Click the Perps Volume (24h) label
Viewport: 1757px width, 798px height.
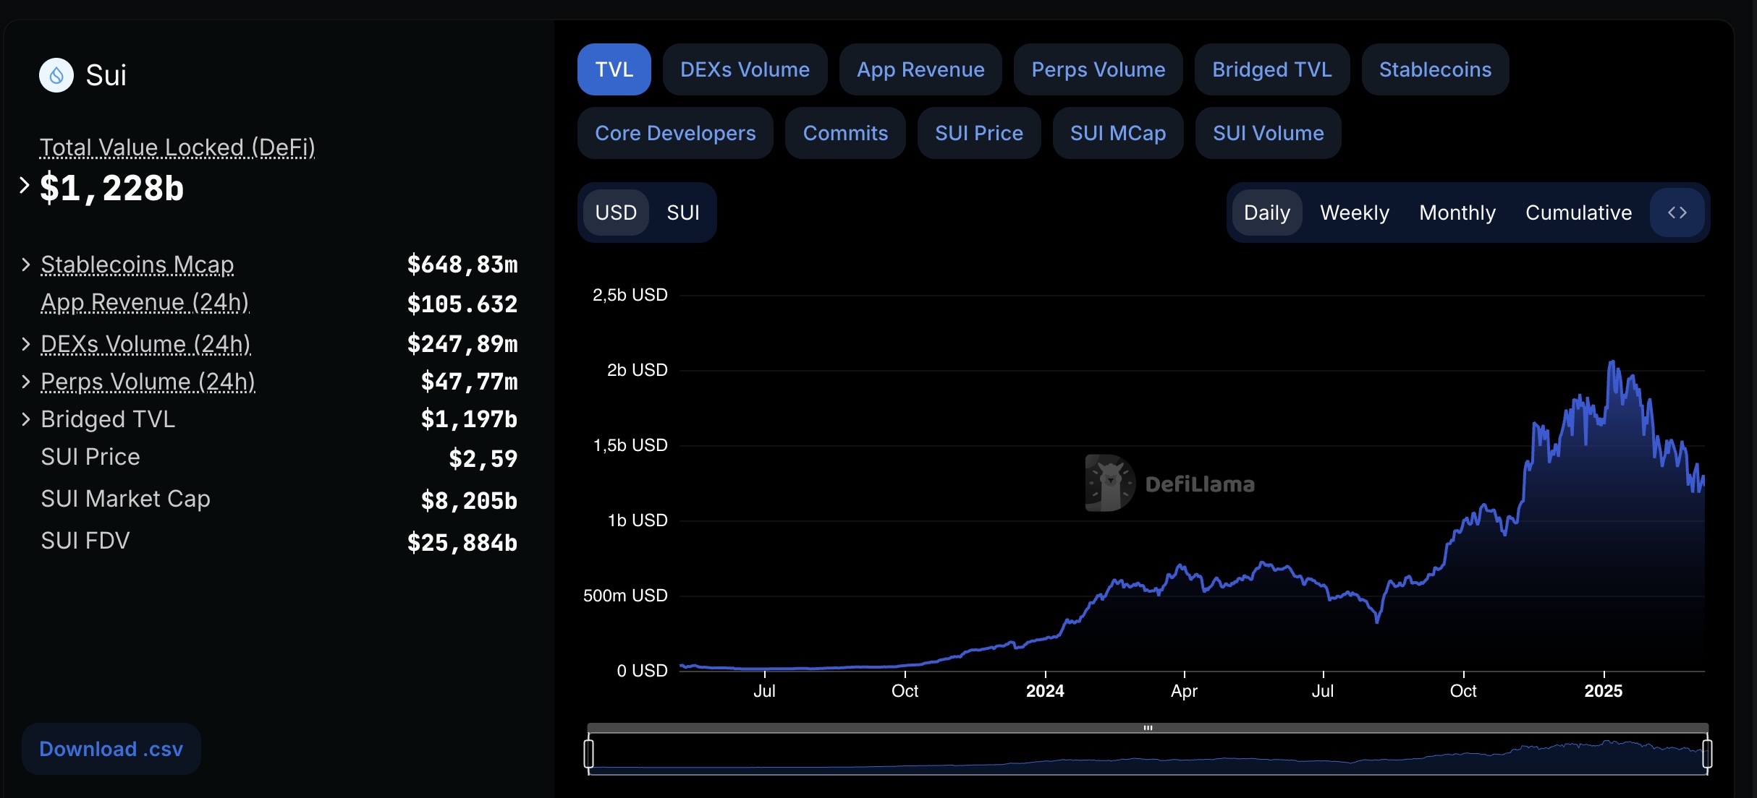(148, 382)
